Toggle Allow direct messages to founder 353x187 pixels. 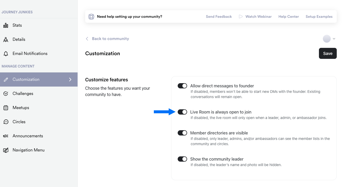[x=182, y=86]
